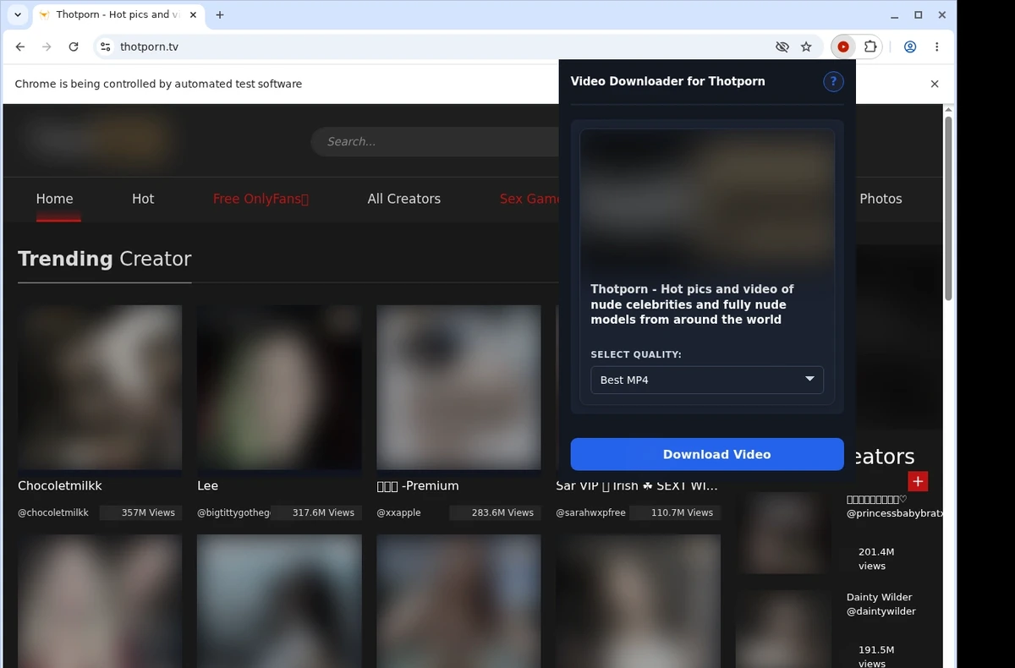Click the @chocoletmilkk handle
The width and height of the screenshot is (1015, 668).
(x=53, y=512)
